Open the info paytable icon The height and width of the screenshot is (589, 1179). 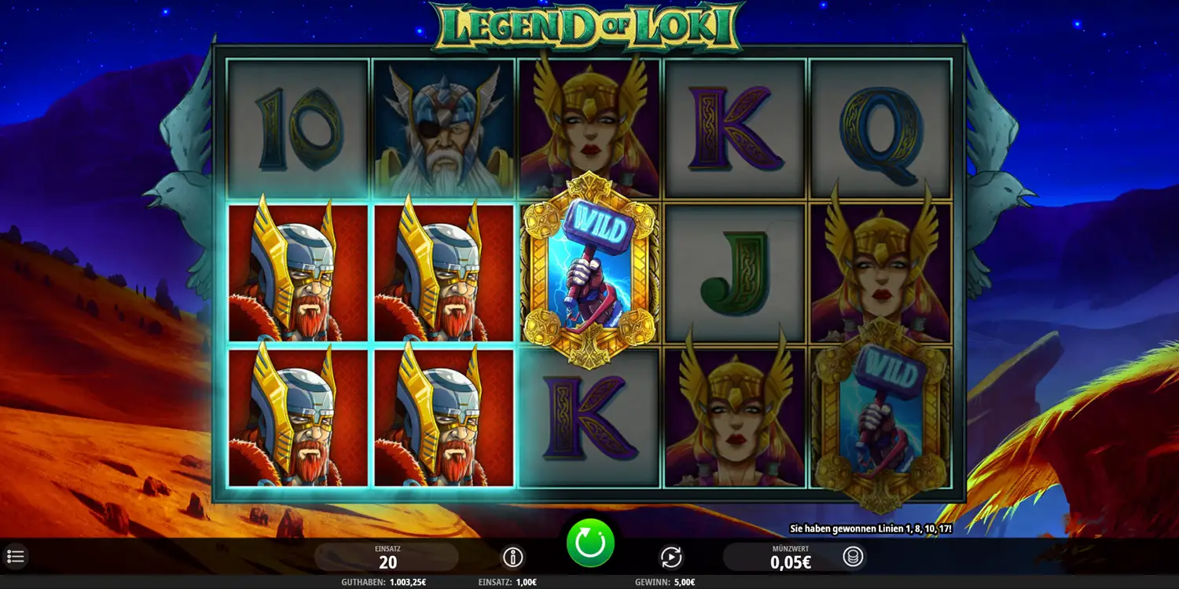tap(513, 558)
